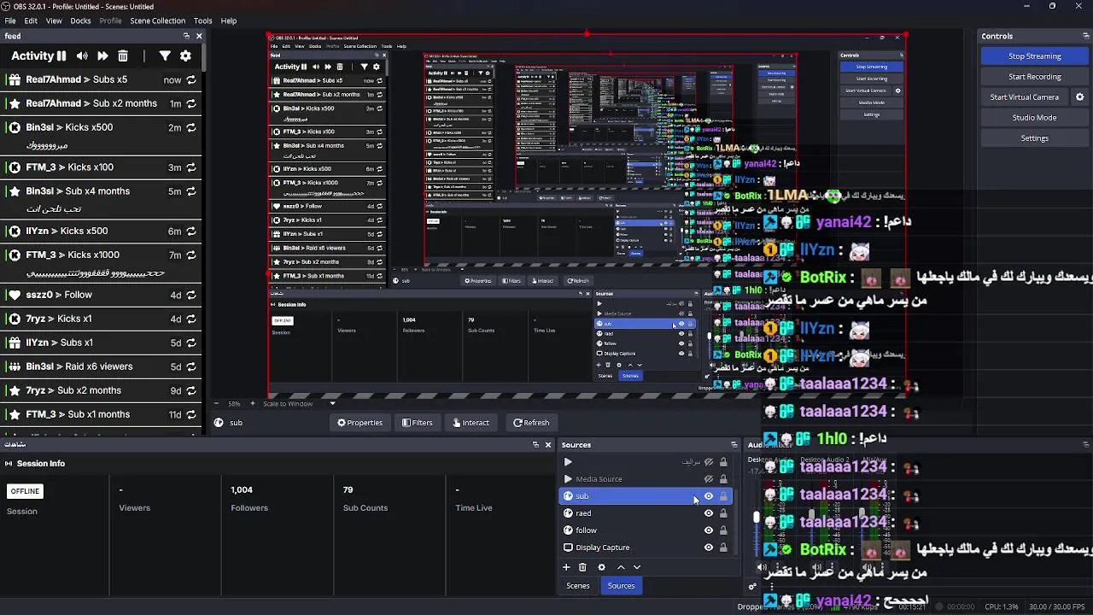Image resolution: width=1093 pixels, height=615 pixels.
Task: Replay the IIYzn Kicks x500 alert
Action: click(x=191, y=231)
